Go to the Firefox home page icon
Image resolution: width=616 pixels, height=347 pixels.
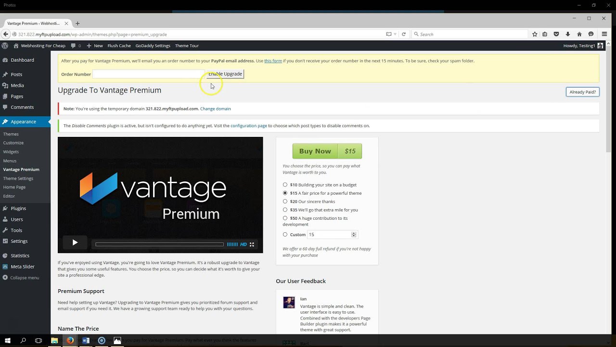(579, 34)
